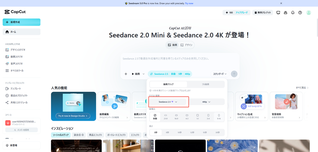
Task: Select the 試合日 category chip
Action: pyautogui.click(x=79, y=135)
